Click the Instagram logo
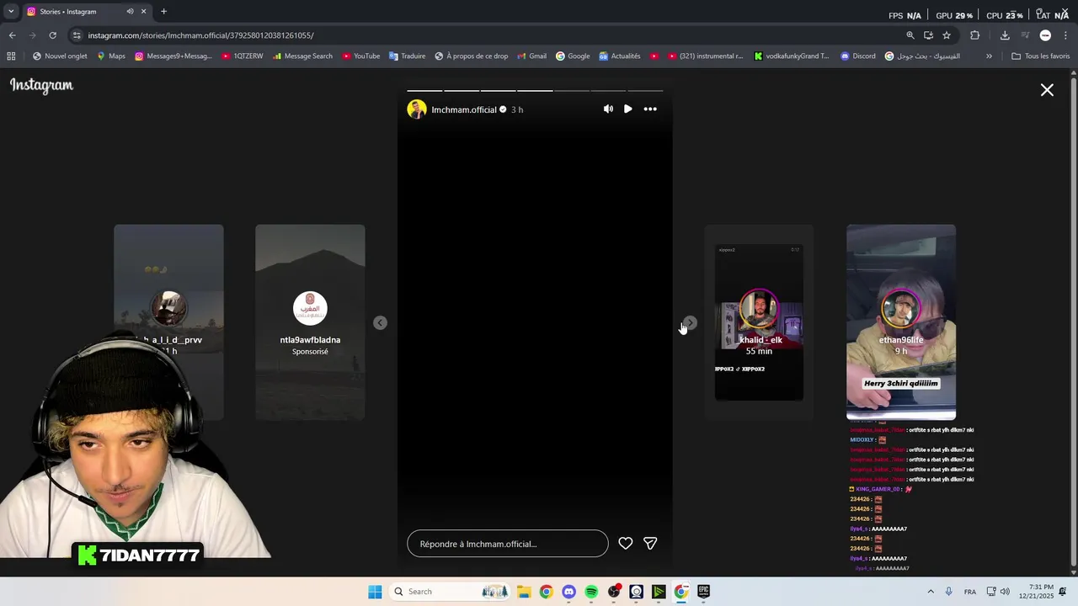The height and width of the screenshot is (606, 1078). [x=41, y=86]
